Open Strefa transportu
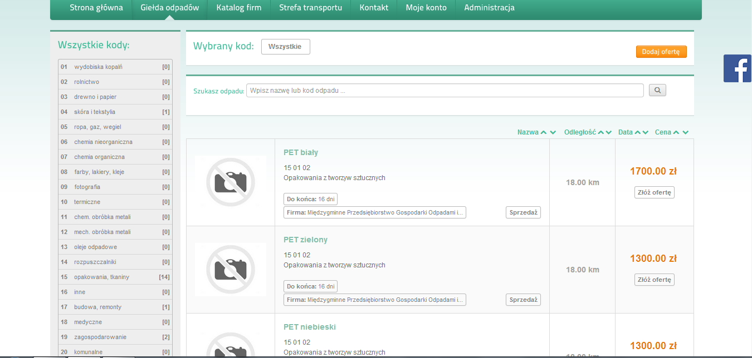This screenshot has height=358, width=752. [311, 8]
